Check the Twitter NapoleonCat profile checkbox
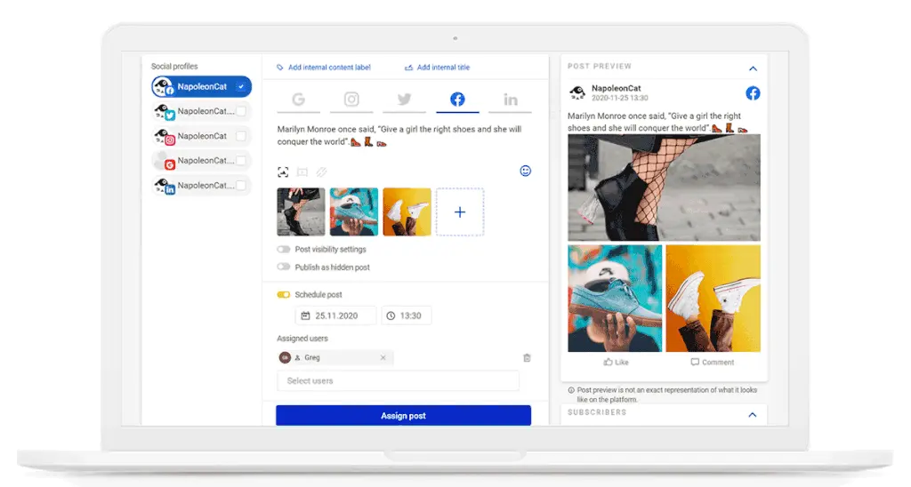 point(240,111)
